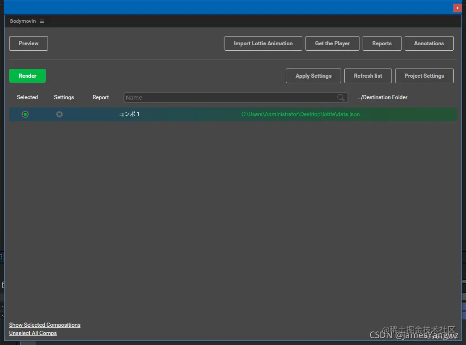
Task: Click the search magnifier icon in Name field
Action: 341,97
